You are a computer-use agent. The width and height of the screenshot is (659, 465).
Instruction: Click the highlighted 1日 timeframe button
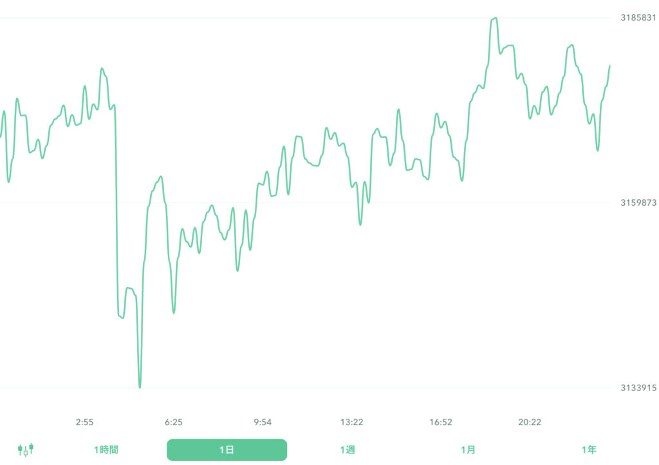(227, 450)
